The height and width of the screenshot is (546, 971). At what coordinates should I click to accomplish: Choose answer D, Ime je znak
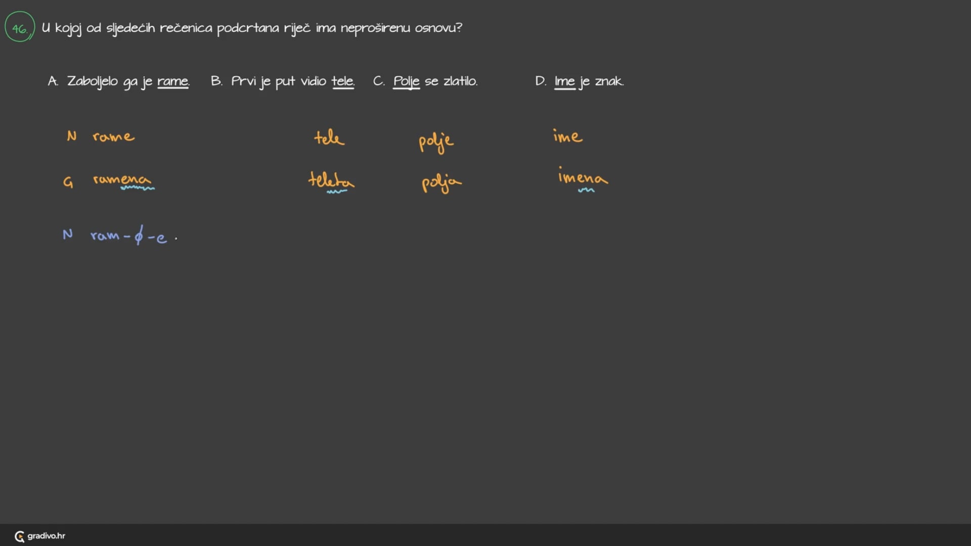(x=580, y=81)
